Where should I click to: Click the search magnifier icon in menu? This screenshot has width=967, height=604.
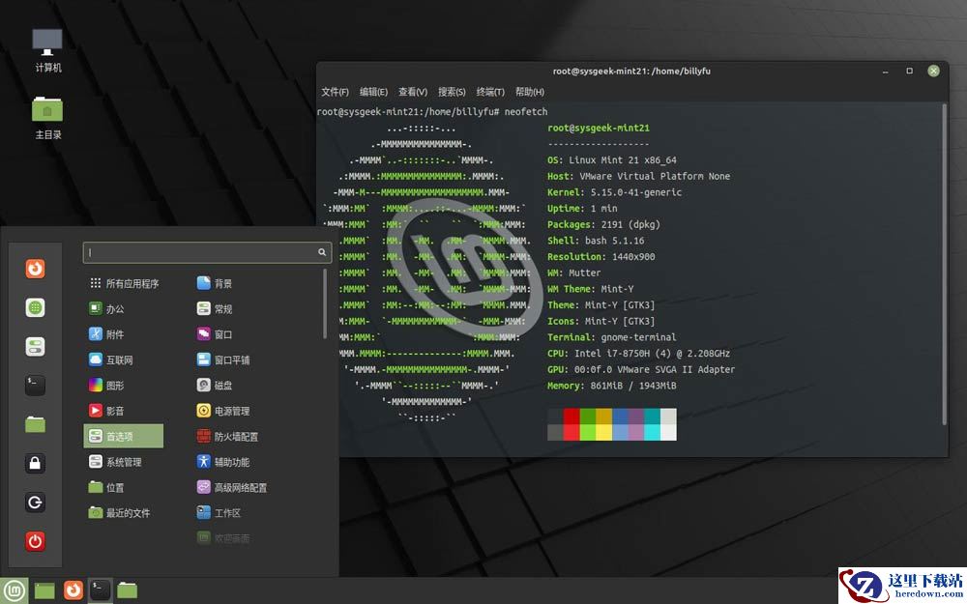click(x=322, y=252)
